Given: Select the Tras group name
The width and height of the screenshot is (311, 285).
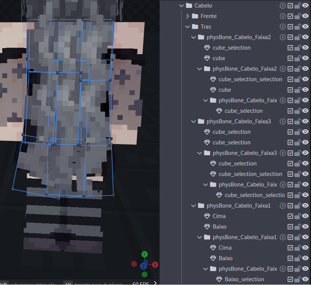Looking at the screenshot, I should pos(206,27).
